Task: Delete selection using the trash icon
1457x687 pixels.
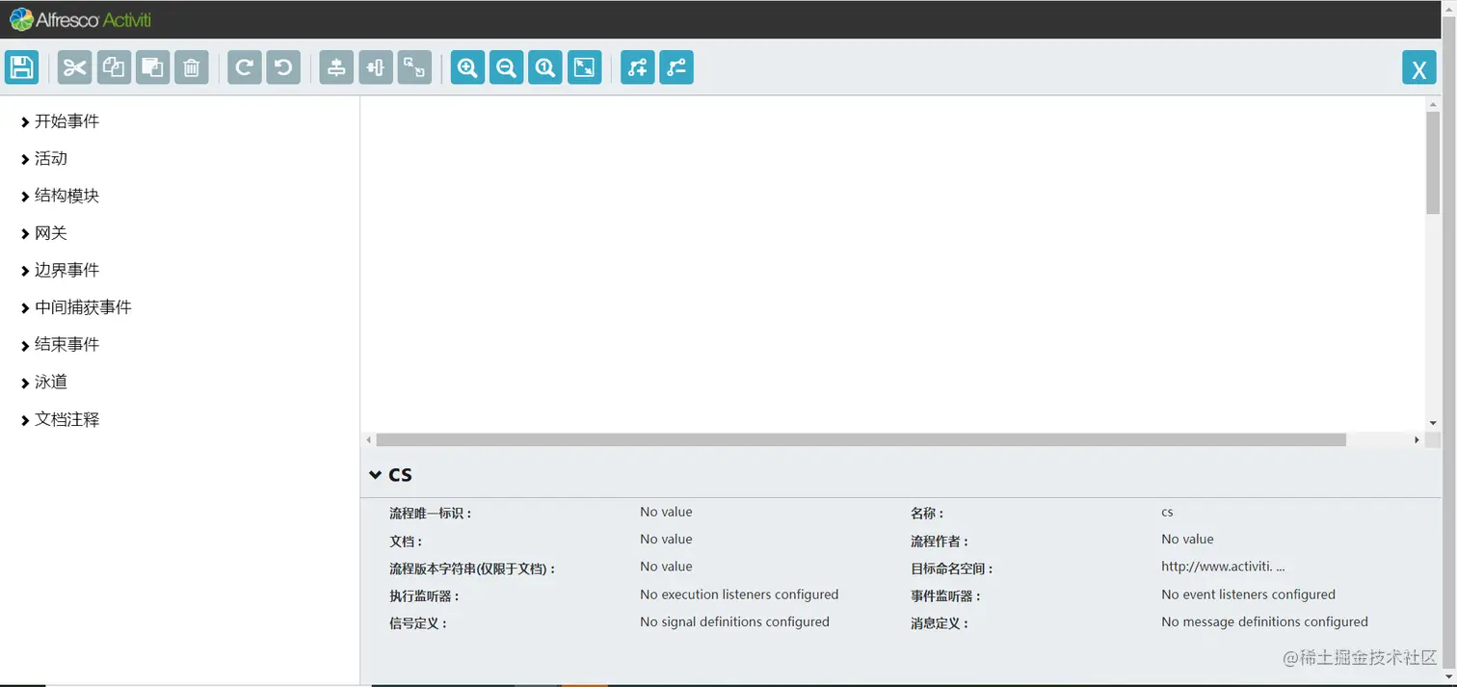Action: pos(191,67)
